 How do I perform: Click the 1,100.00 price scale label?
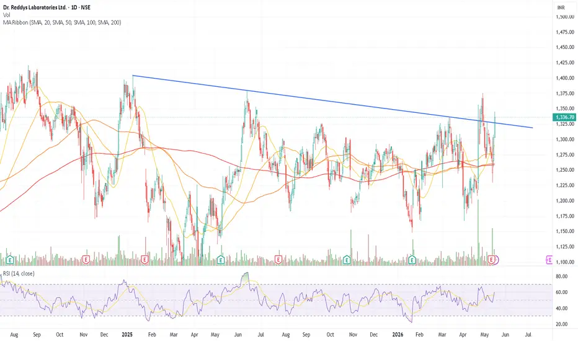click(x=565, y=262)
